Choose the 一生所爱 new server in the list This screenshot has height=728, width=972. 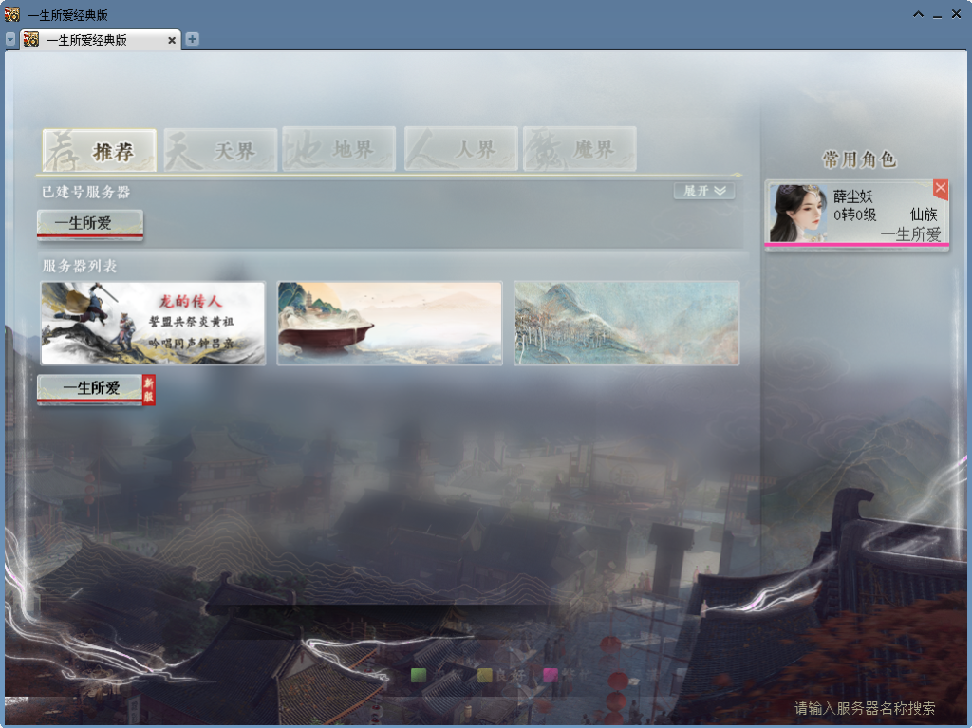[92, 388]
